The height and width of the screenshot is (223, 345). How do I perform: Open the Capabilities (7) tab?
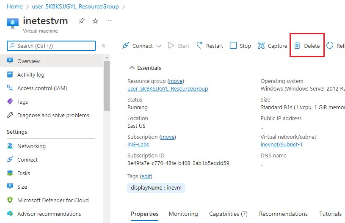[x=228, y=214]
